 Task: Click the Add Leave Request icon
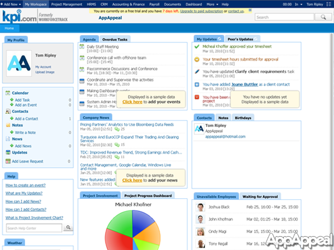coord(7,161)
